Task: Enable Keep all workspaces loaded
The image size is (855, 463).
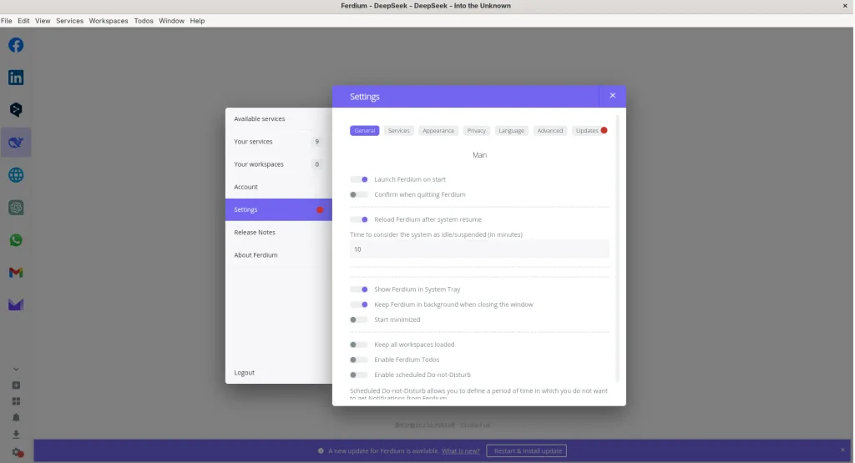Action: (359, 345)
